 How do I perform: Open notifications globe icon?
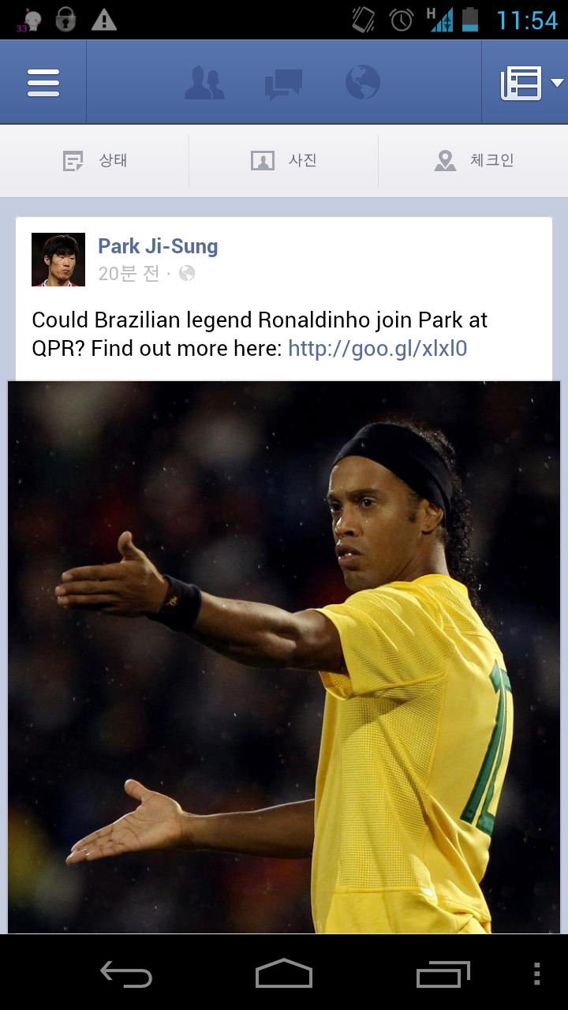(x=363, y=82)
